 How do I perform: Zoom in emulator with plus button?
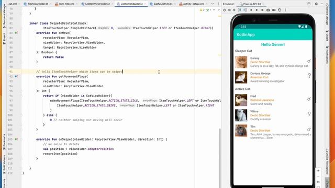click(x=318, y=171)
